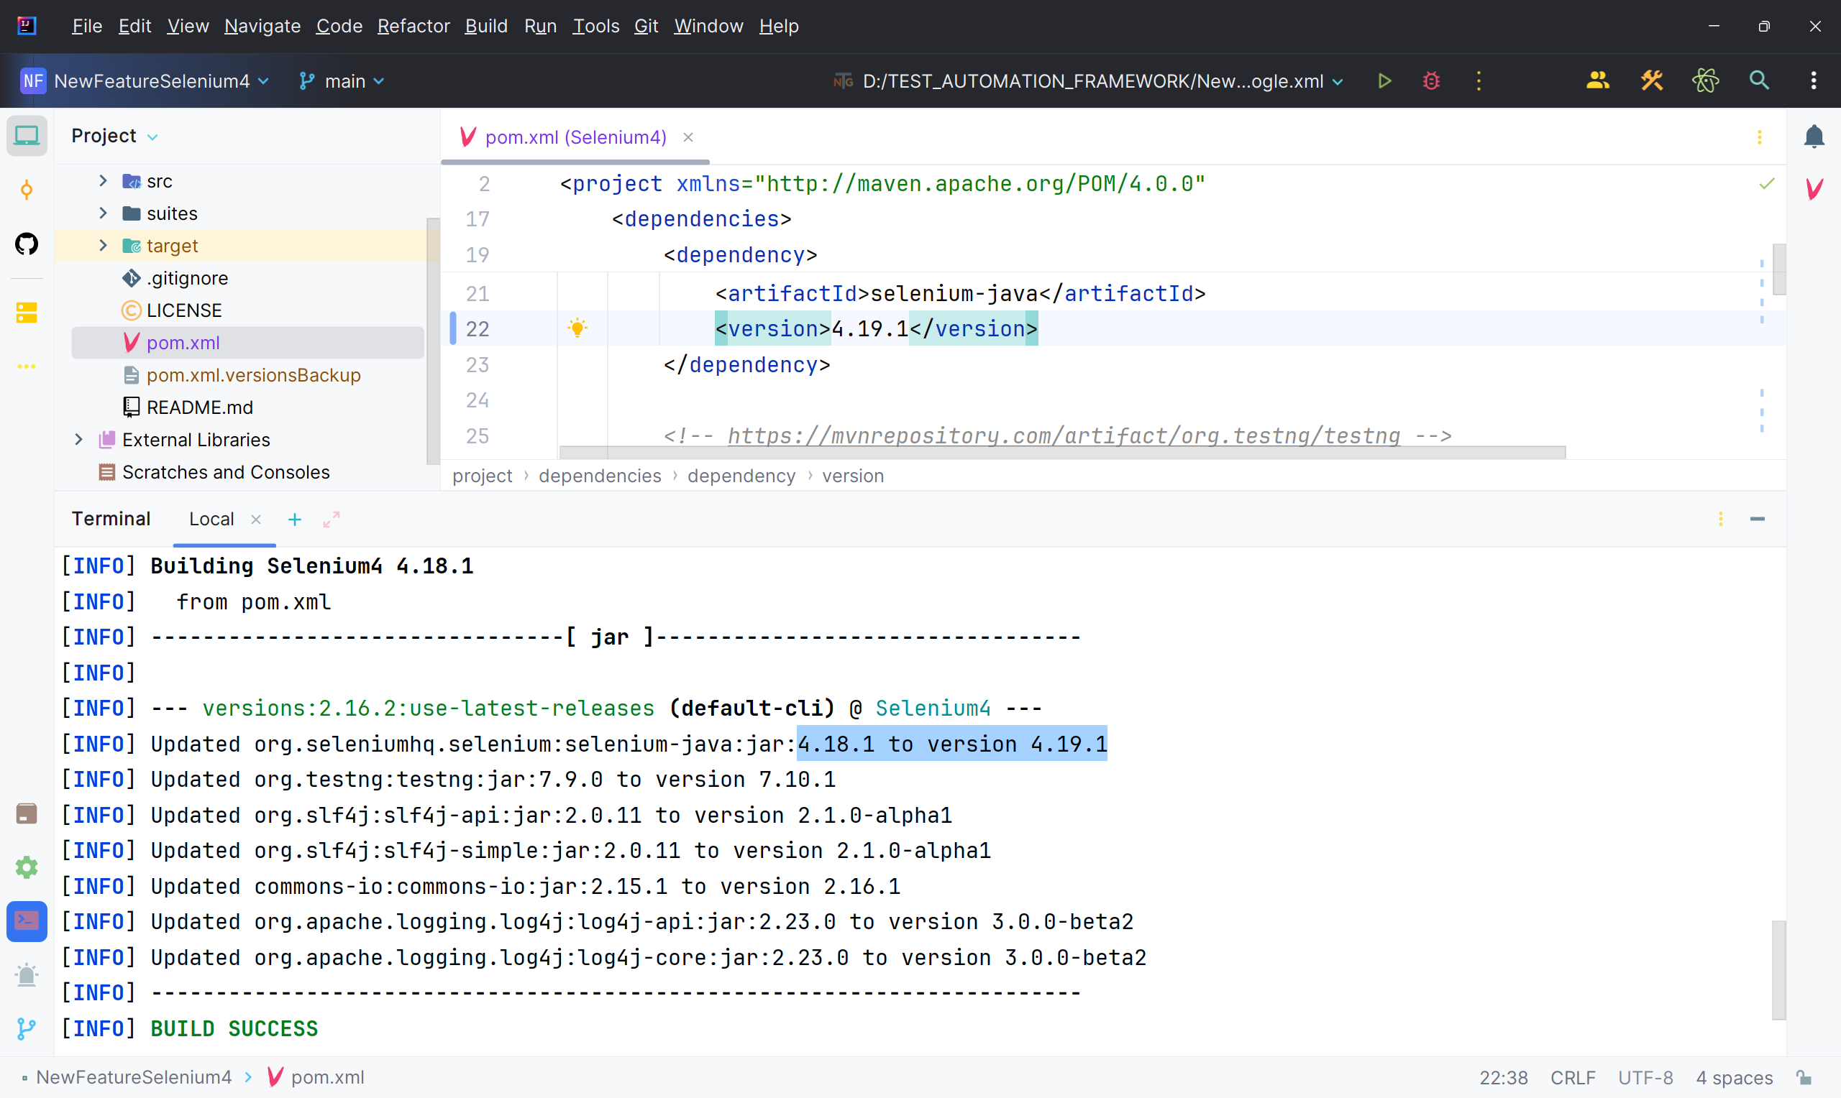Toggle read-only lock in status bar

[x=1805, y=1077]
